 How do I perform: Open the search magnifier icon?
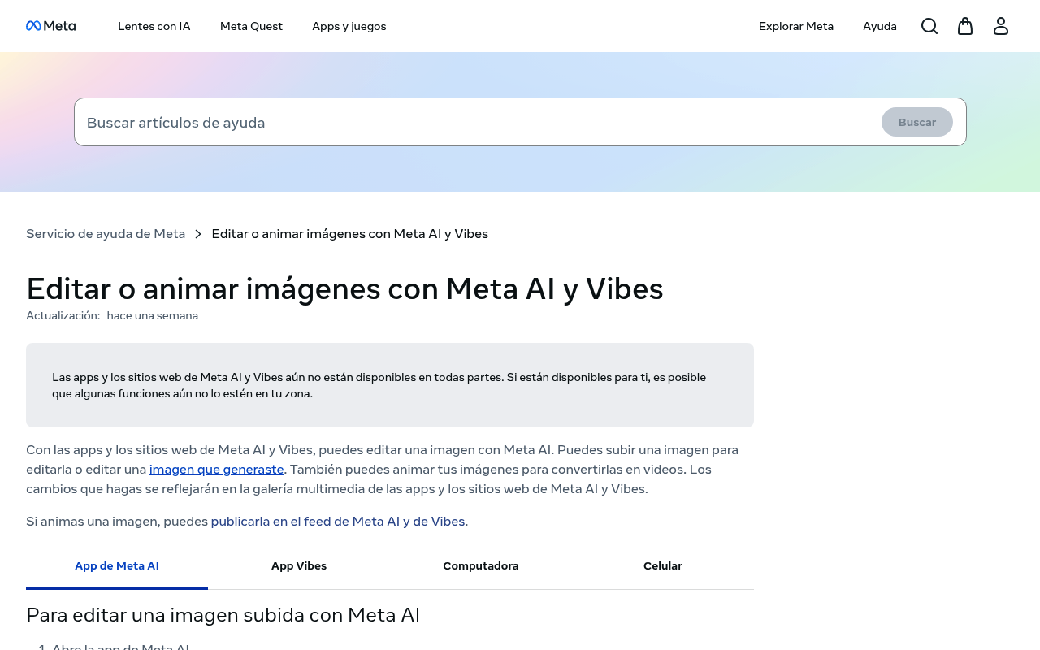click(929, 26)
